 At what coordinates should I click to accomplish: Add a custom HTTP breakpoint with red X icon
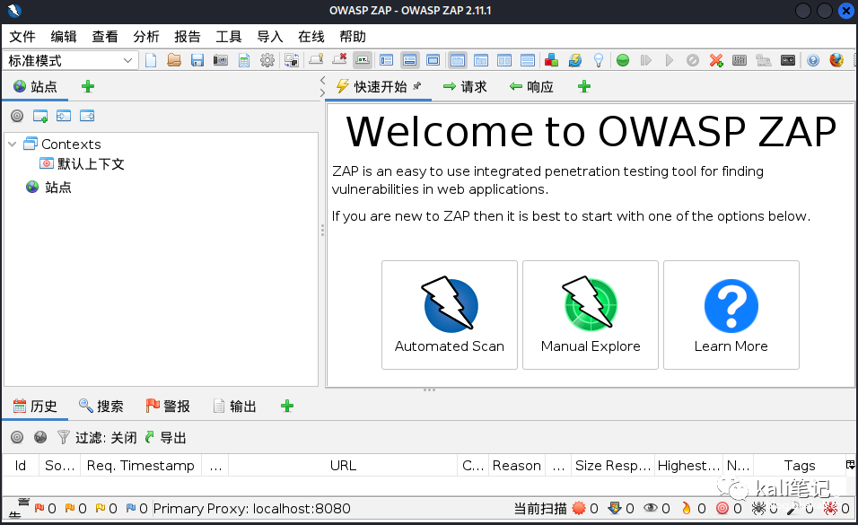click(x=715, y=60)
